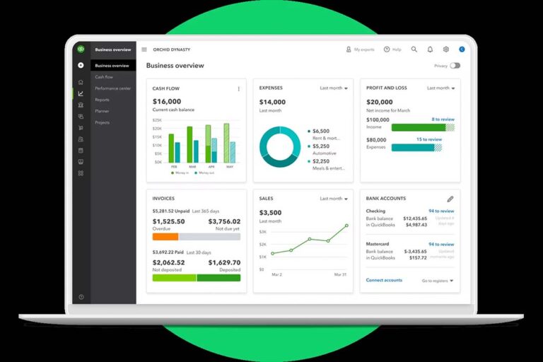Image resolution: width=543 pixels, height=362 pixels.
Task: Click the Mastercard account name
Action: (378, 244)
